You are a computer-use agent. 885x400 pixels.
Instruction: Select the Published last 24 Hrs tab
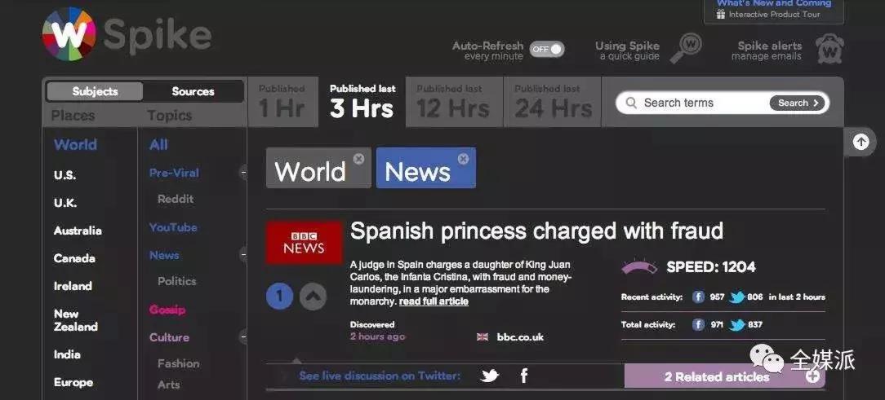(552, 102)
